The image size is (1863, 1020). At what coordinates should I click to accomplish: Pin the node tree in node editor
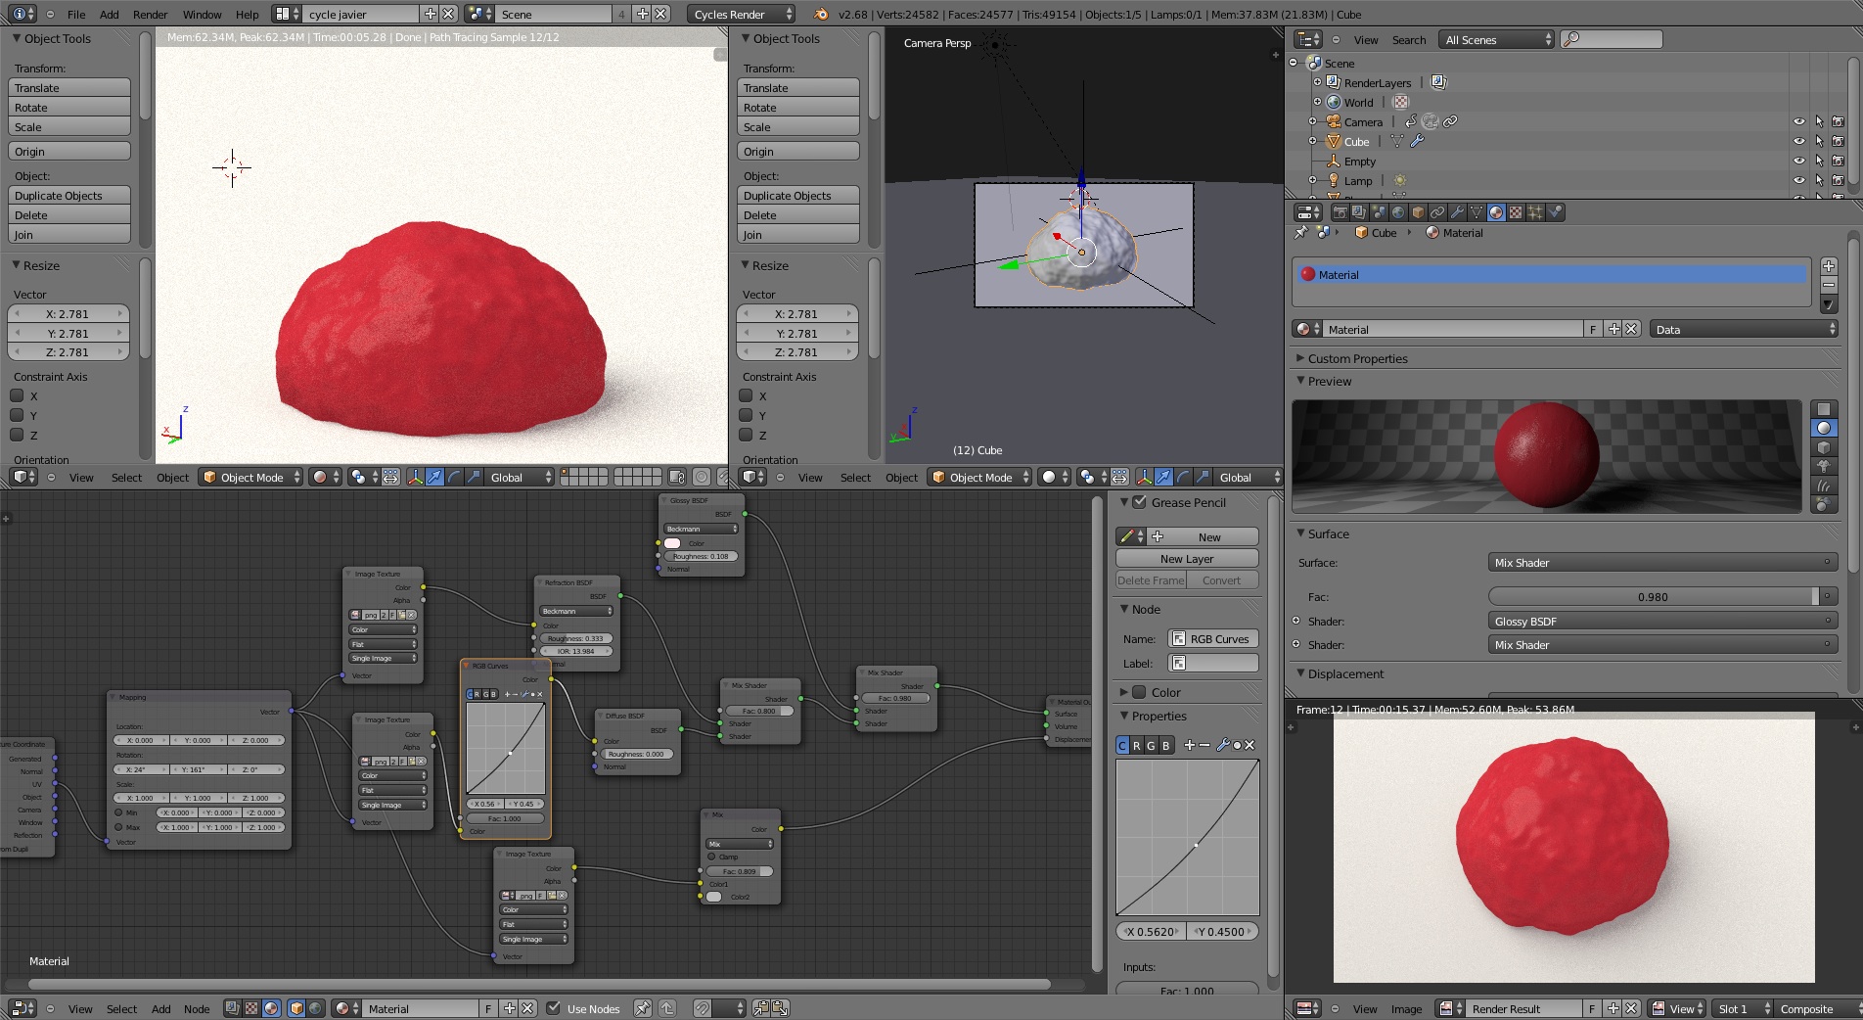pos(642,1008)
